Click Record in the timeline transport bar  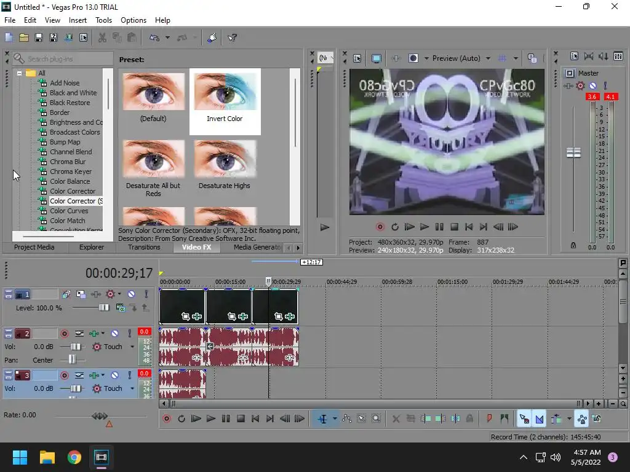coord(166,419)
